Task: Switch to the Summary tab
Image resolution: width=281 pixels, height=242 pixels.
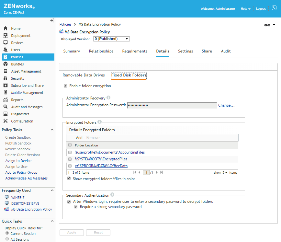Action: (x=72, y=51)
